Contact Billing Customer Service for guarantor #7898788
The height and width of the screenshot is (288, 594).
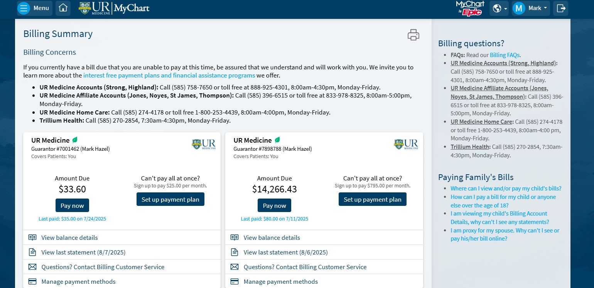pos(305,267)
